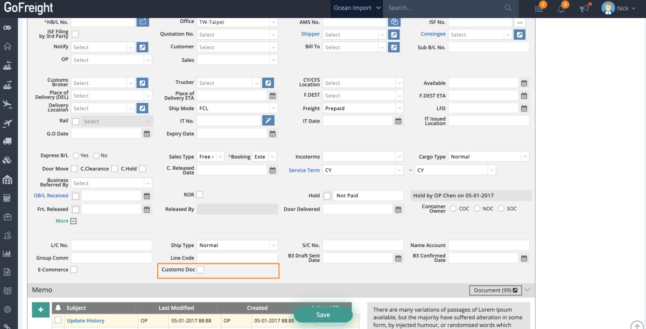Open the truck module in sidebar
646x329 pixels.
[x=8, y=141]
